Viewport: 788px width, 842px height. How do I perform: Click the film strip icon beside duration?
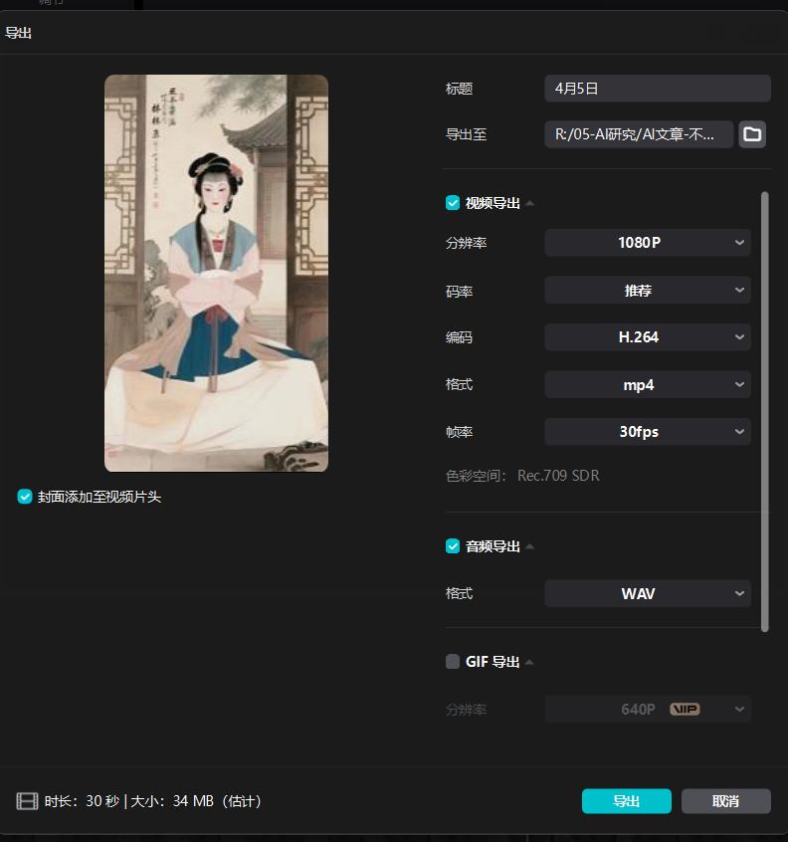[27, 801]
